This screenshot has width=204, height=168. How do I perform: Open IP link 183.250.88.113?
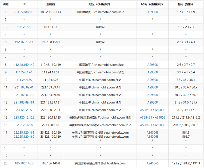[x=24, y=12]
